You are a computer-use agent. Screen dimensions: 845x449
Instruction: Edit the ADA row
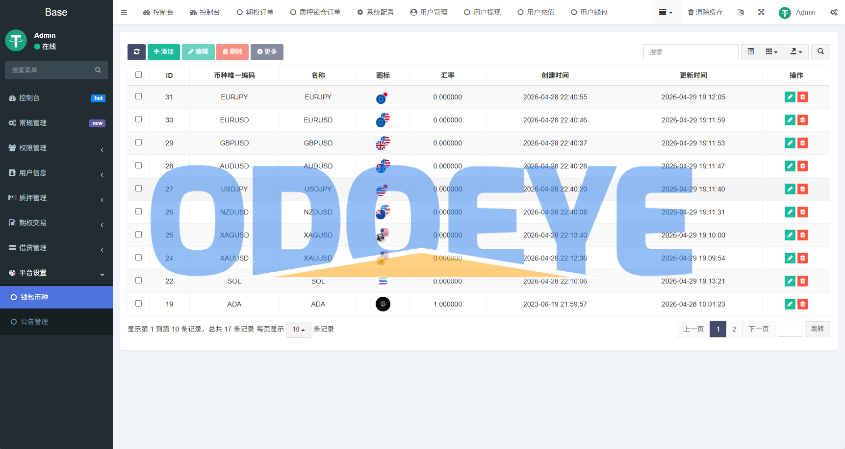tap(790, 304)
